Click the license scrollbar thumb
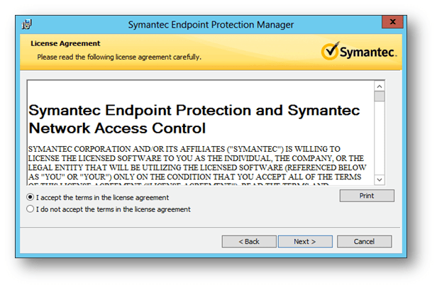 coord(380,96)
